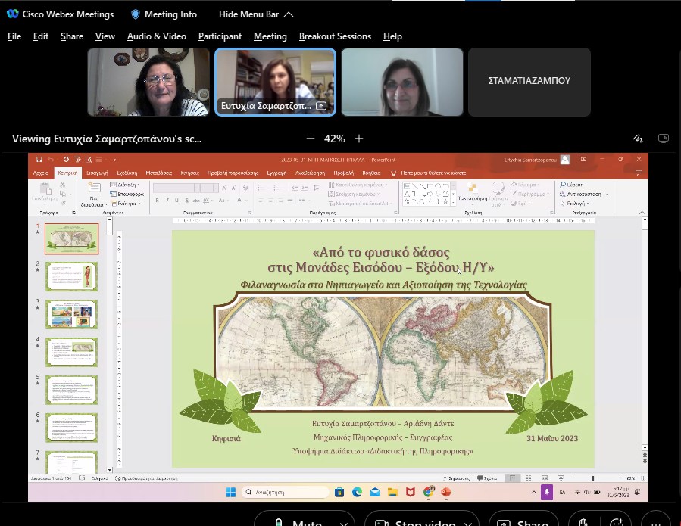This screenshot has height=526, width=681.
Task: Click the annotate pen icon
Action: pos(638,139)
